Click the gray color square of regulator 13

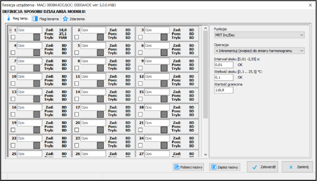pos(36,99)
